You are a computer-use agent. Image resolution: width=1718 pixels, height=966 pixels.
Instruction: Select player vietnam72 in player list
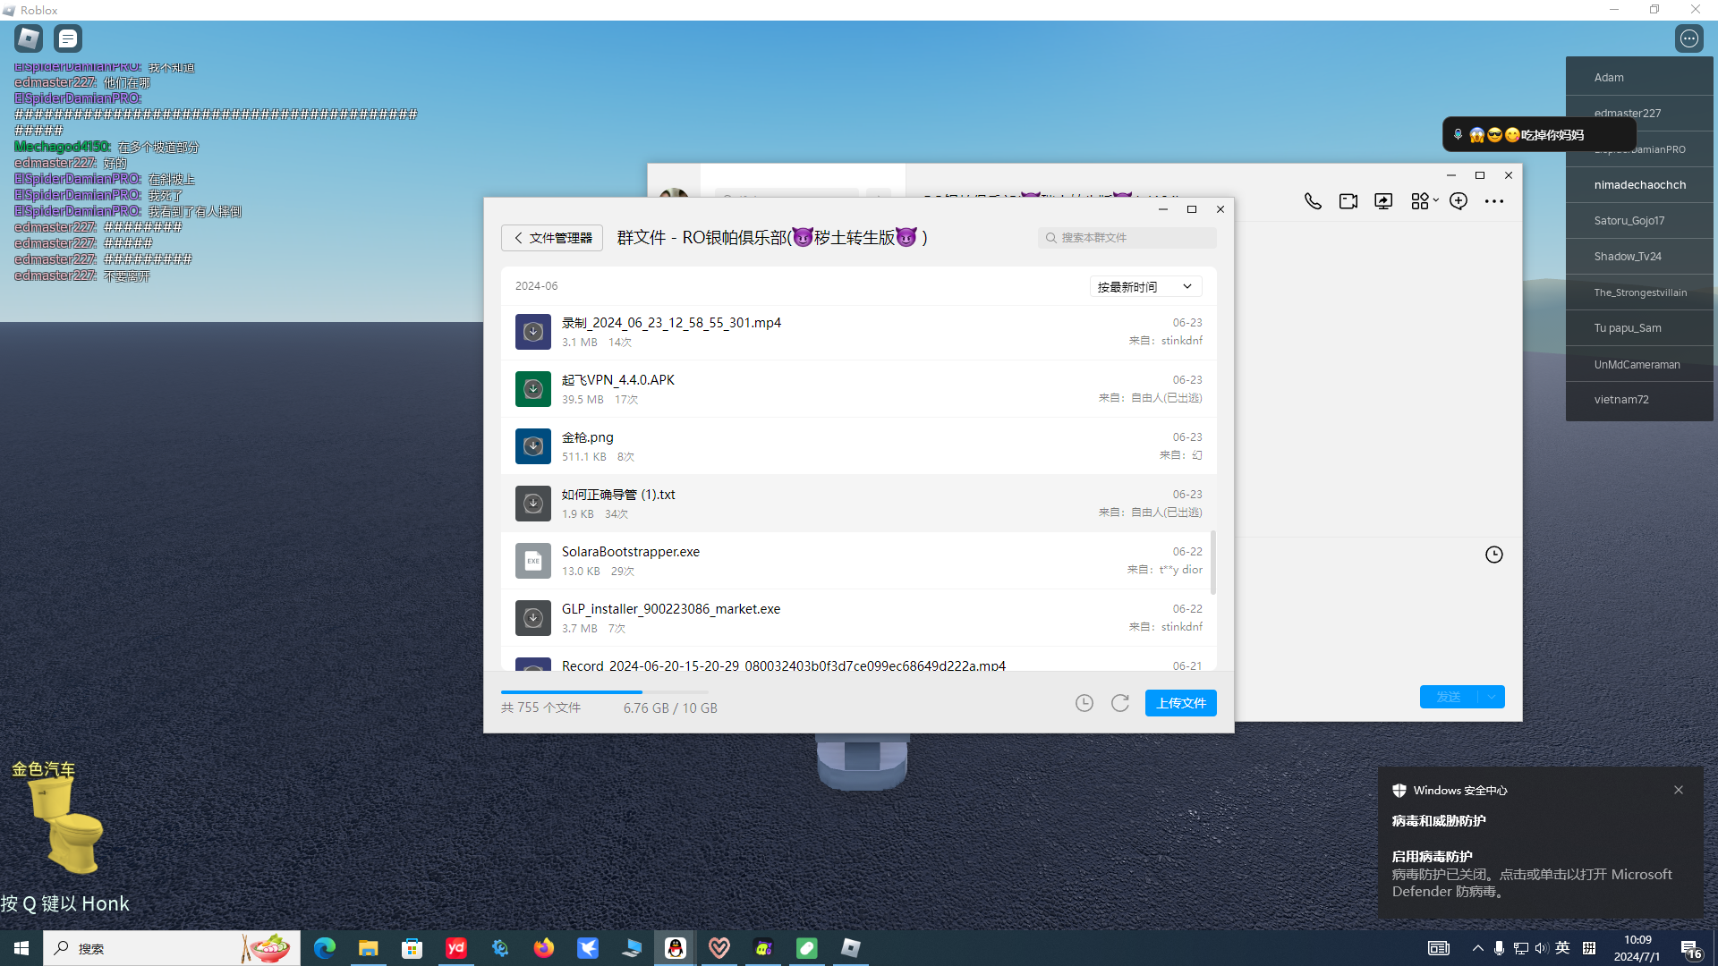1639,400
